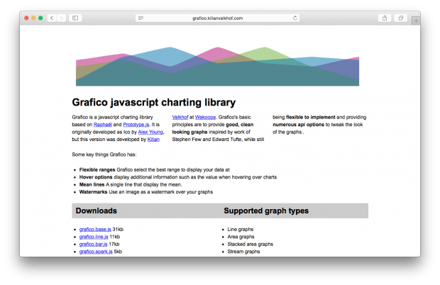Show all tabs overview icon

coord(401,18)
